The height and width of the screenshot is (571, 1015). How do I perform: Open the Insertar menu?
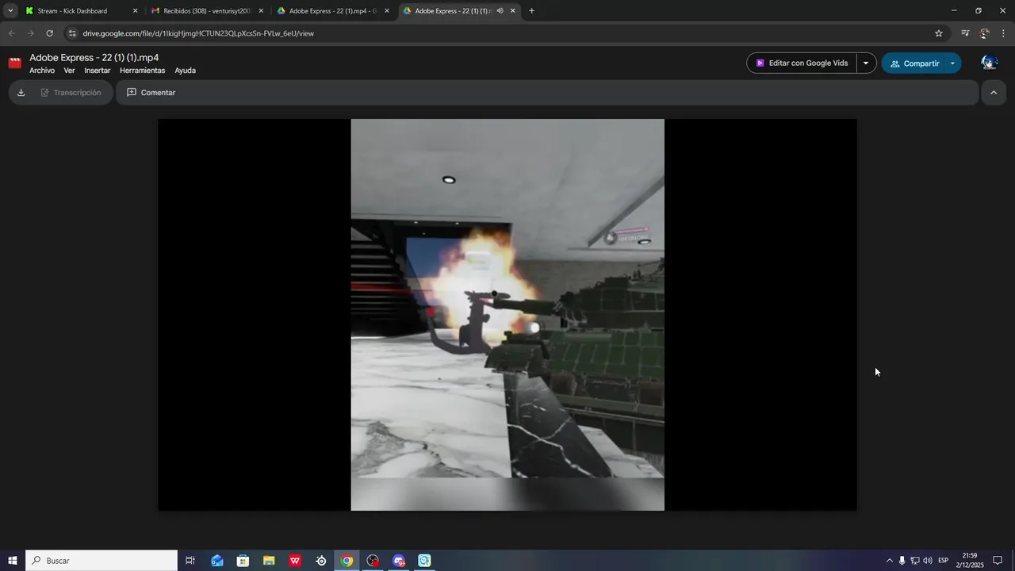coord(98,71)
